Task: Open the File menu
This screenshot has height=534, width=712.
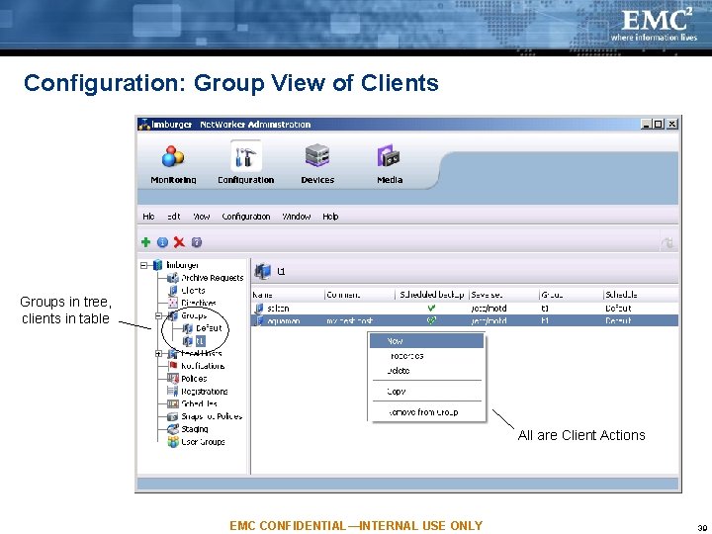Action: 148,217
